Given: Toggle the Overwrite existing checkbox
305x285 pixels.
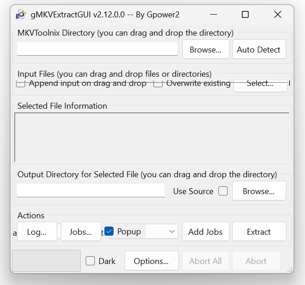Looking at the screenshot, I should click(x=158, y=84).
